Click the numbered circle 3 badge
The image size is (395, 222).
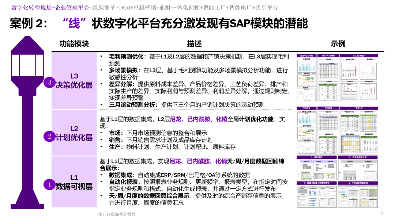tap(49, 83)
